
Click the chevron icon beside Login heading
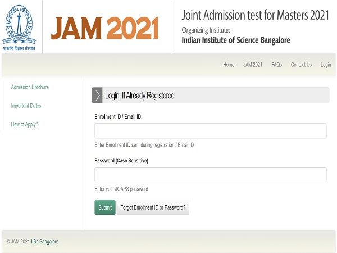coord(97,96)
